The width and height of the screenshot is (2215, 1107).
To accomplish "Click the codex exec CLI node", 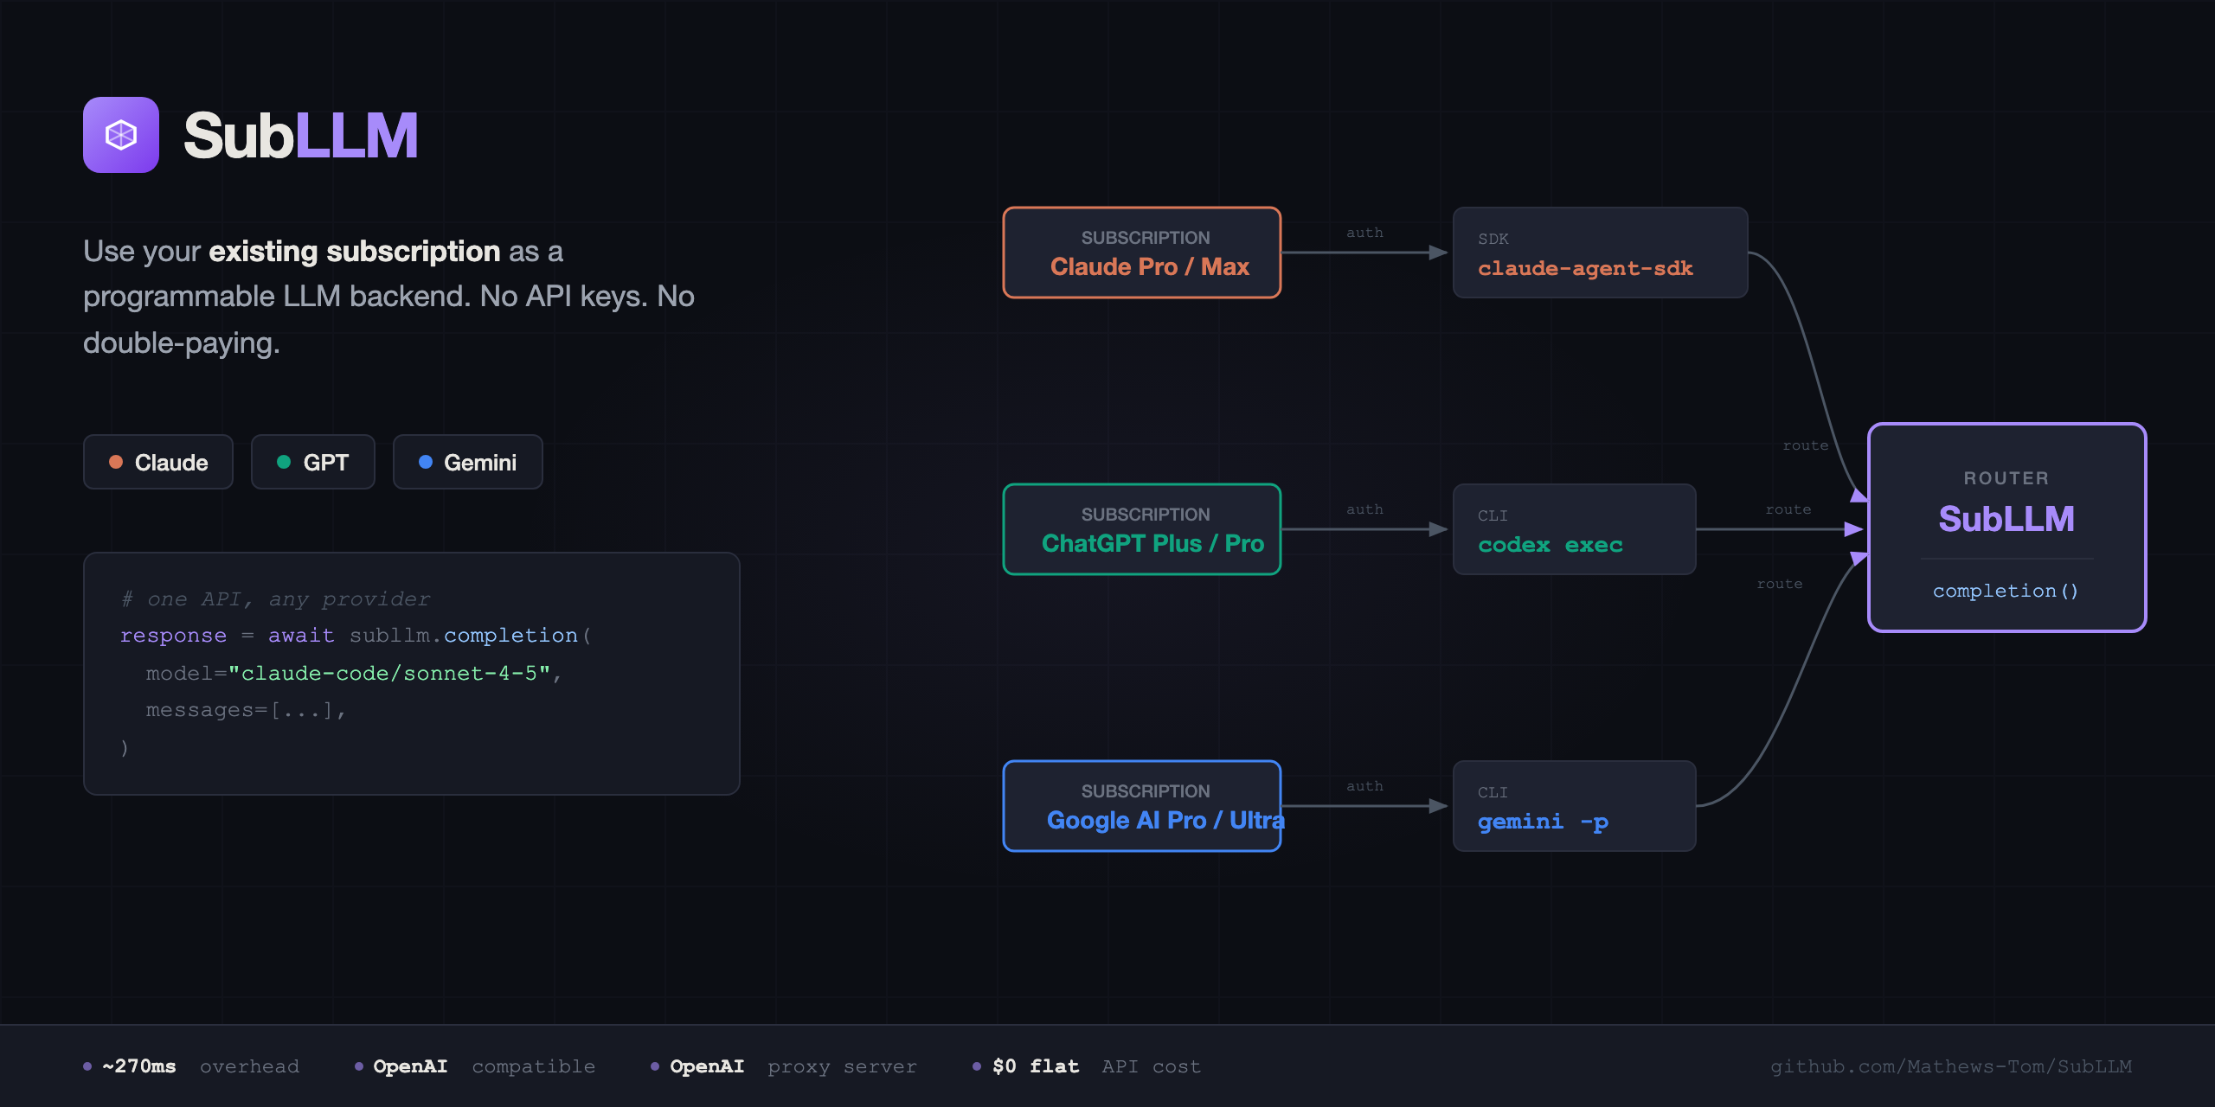I will click(x=1575, y=529).
